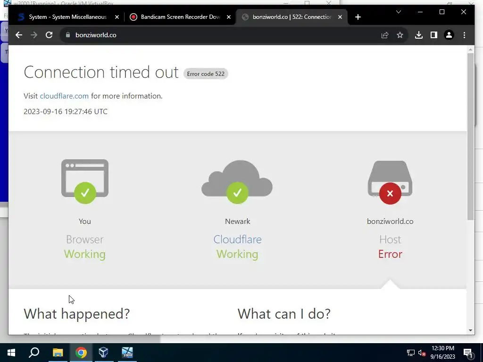Click the Connection timed out heading
Image resolution: width=483 pixels, height=362 pixels.
point(101,72)
